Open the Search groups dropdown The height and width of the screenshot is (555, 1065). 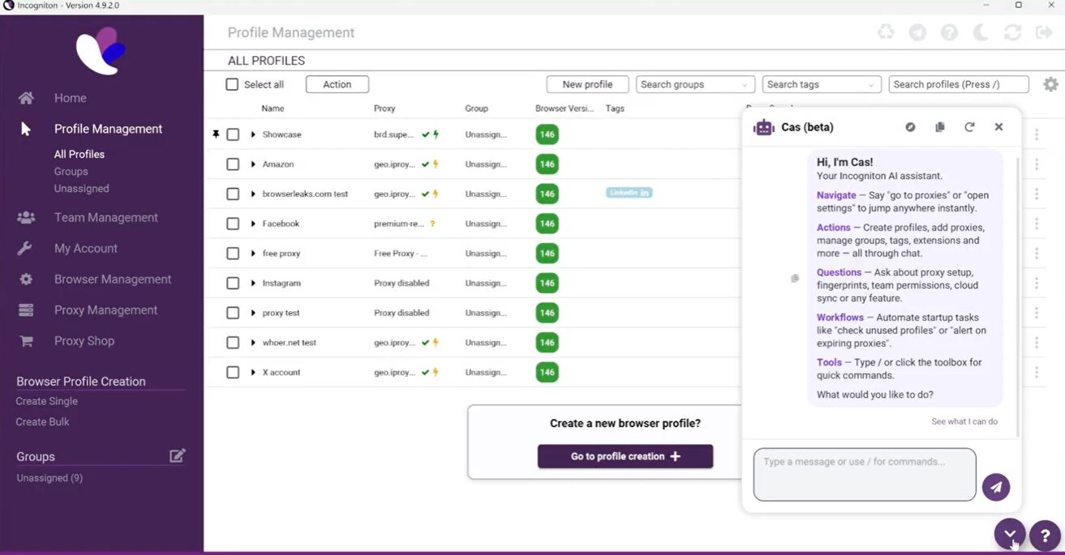(695, 84)
